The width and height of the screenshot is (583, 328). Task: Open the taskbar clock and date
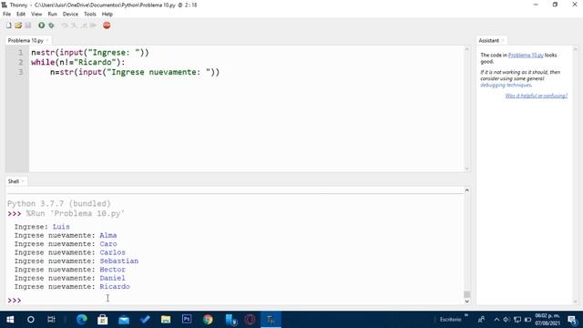pos(547,320)
